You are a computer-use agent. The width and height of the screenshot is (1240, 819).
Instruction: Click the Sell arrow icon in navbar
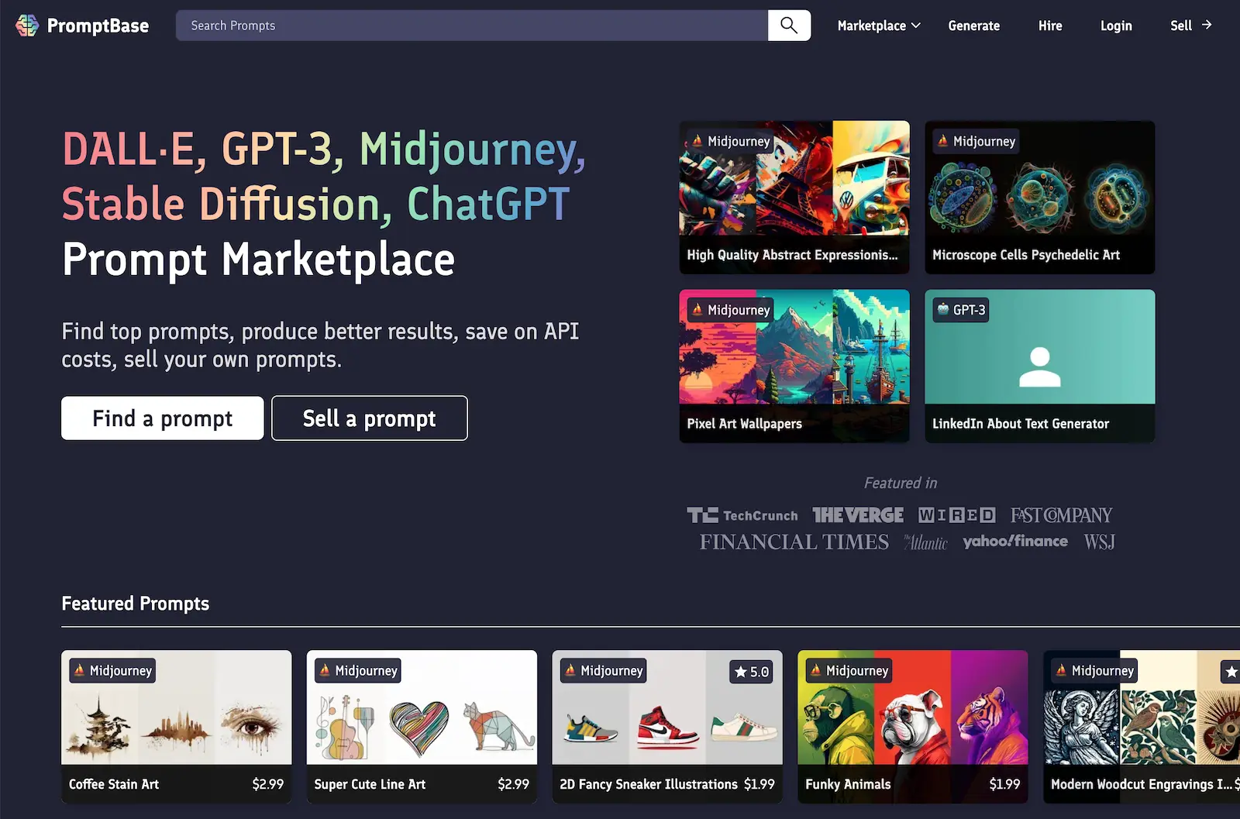[x=1207, y=25]
